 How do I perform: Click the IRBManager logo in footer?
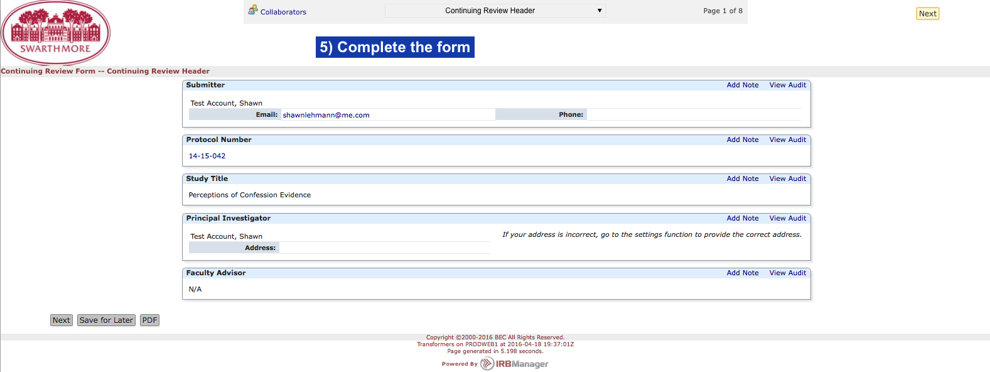tap(514, 364)
